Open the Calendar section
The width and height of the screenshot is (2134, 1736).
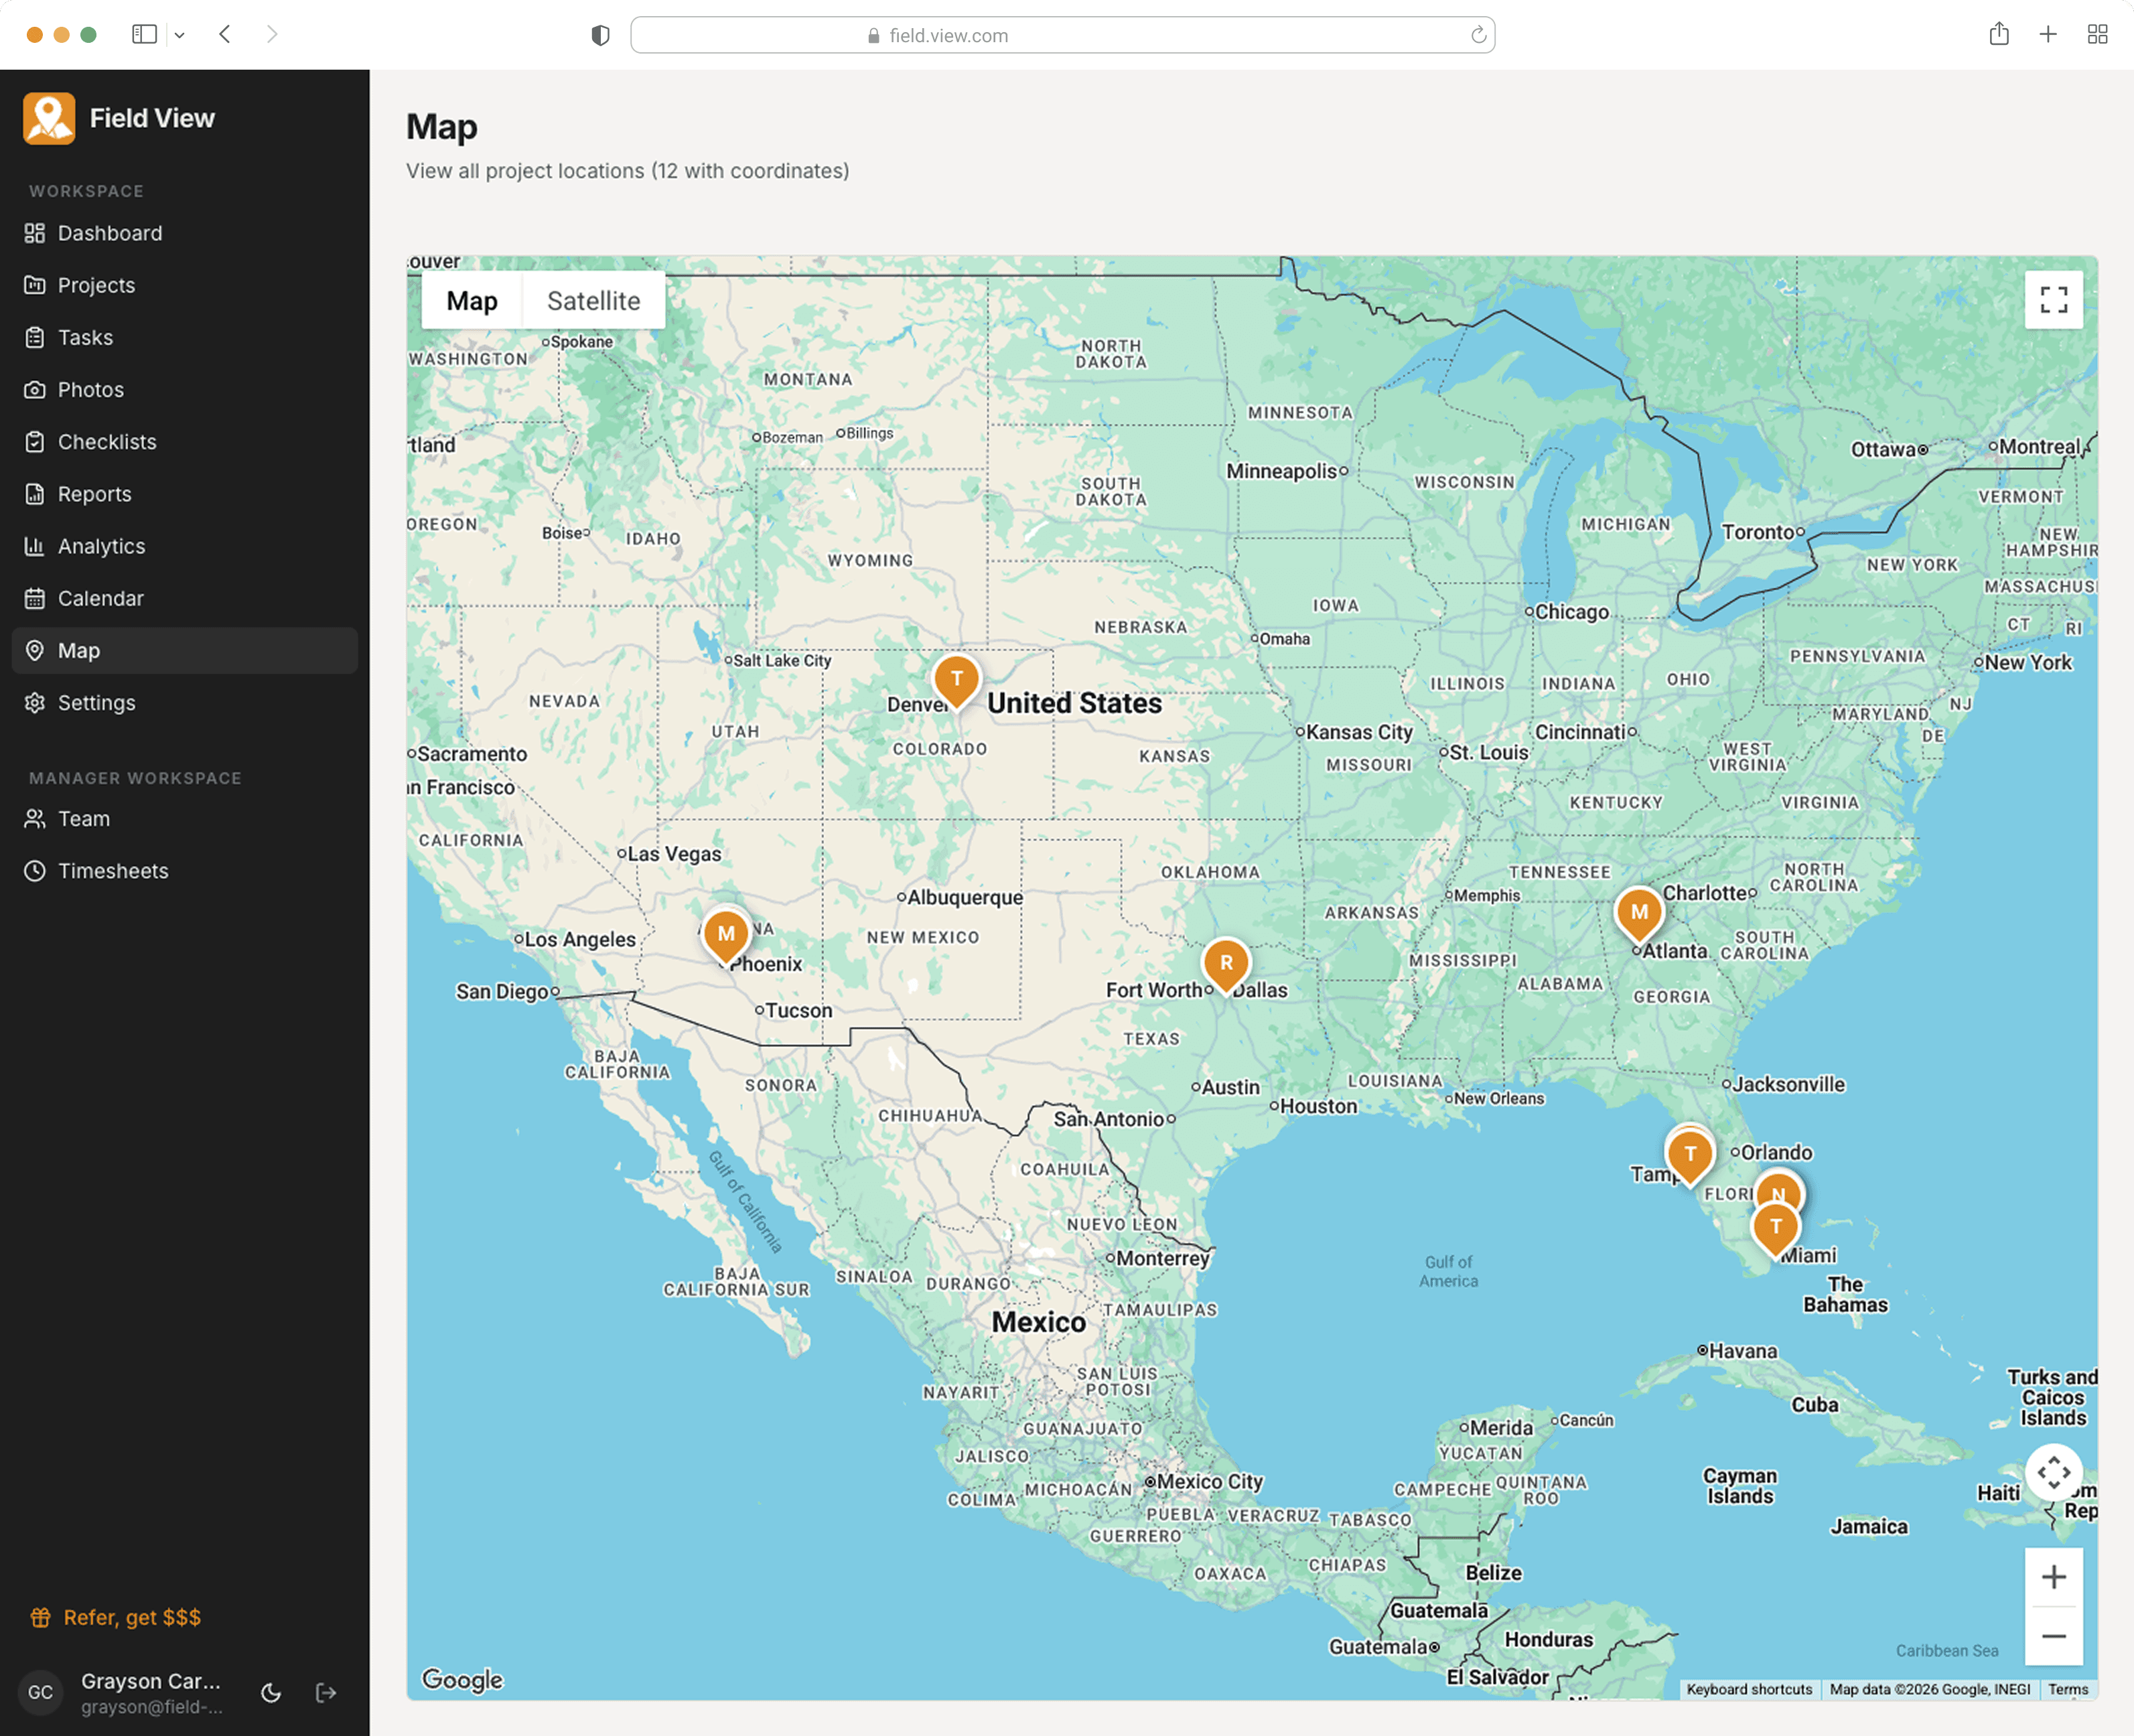click(x=185, y=598)
